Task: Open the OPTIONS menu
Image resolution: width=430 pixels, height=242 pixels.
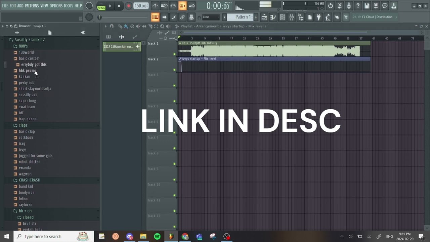Action: [56, 6]
